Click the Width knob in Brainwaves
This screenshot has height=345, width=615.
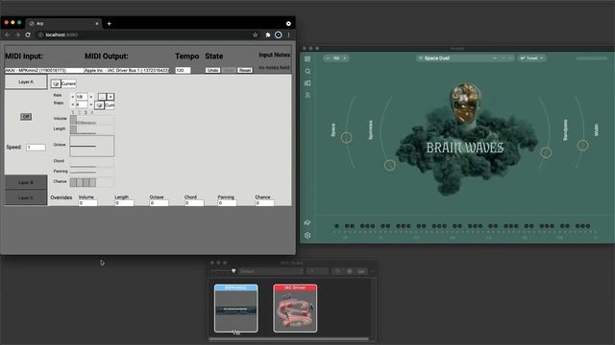[582, 146]
